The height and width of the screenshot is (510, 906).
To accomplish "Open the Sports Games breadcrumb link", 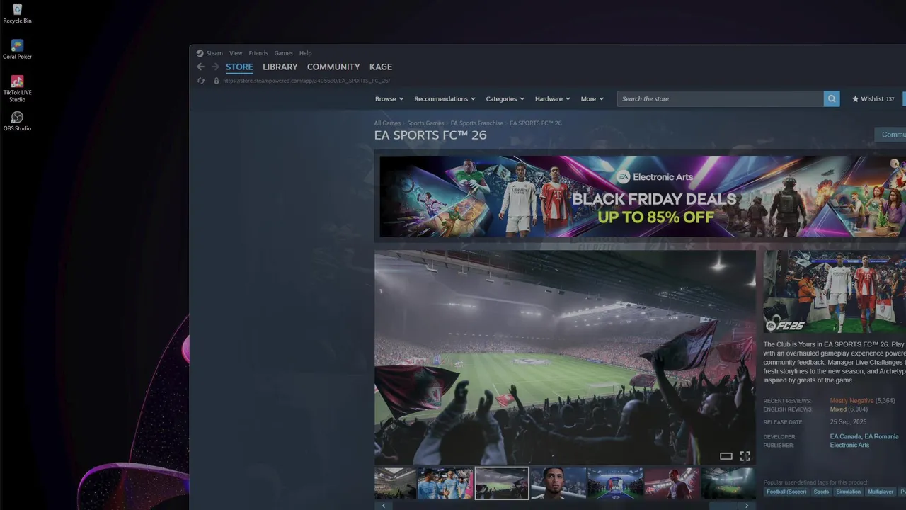I will click(x=425, y=123).
